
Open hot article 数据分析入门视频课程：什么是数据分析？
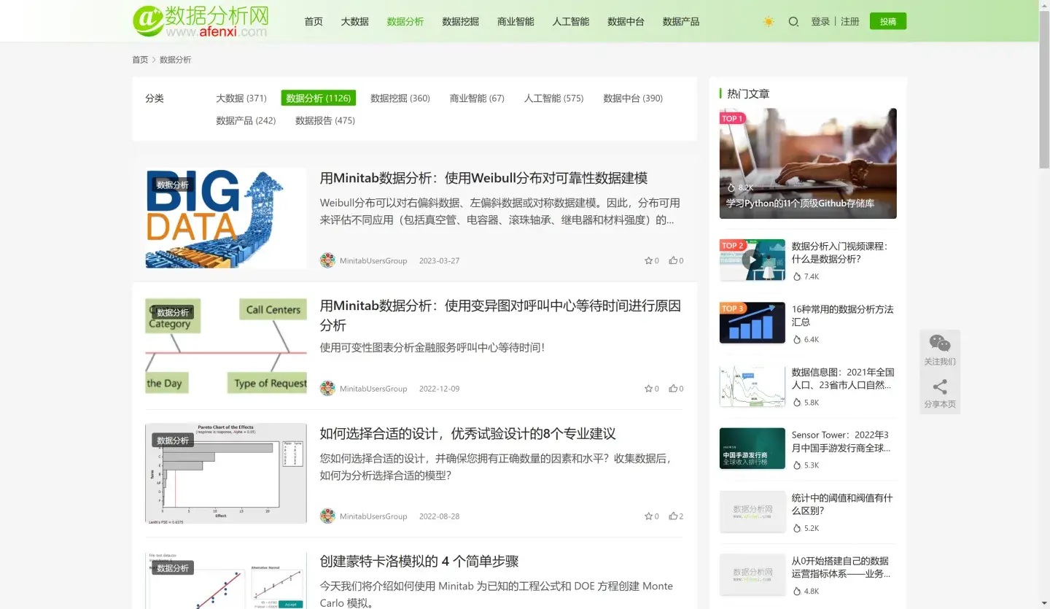840,252
